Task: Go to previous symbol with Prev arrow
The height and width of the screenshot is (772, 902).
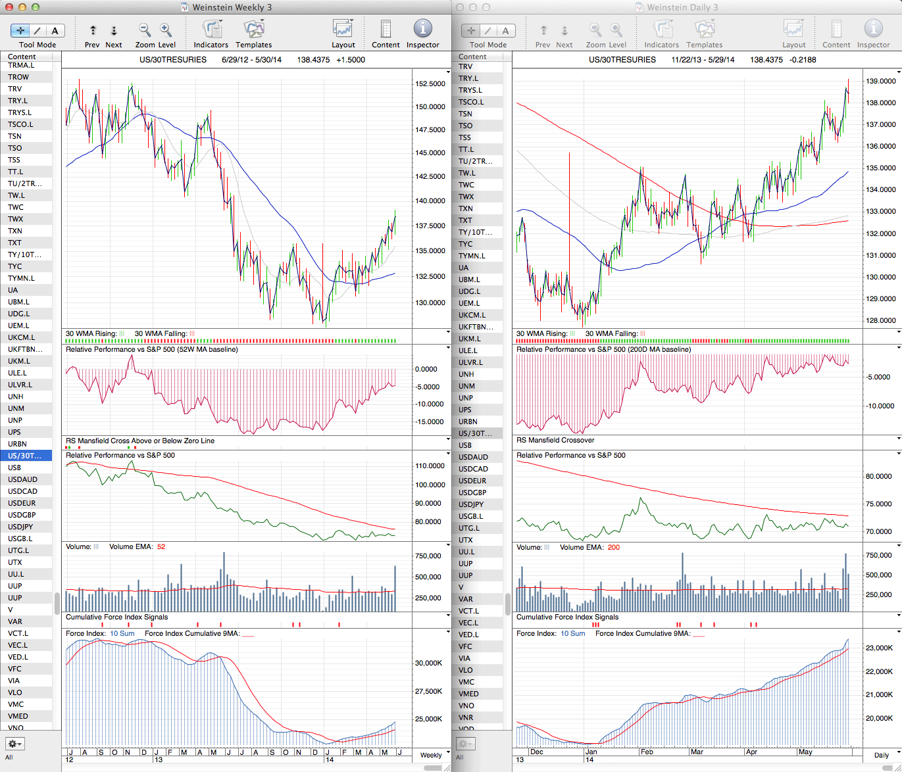Action: pyautogui.click(x=93, y=30)
